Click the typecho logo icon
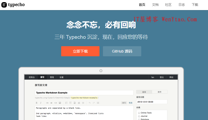Image resolution: width=208 pixels, height=120 pixels. [x=4, y=5]
